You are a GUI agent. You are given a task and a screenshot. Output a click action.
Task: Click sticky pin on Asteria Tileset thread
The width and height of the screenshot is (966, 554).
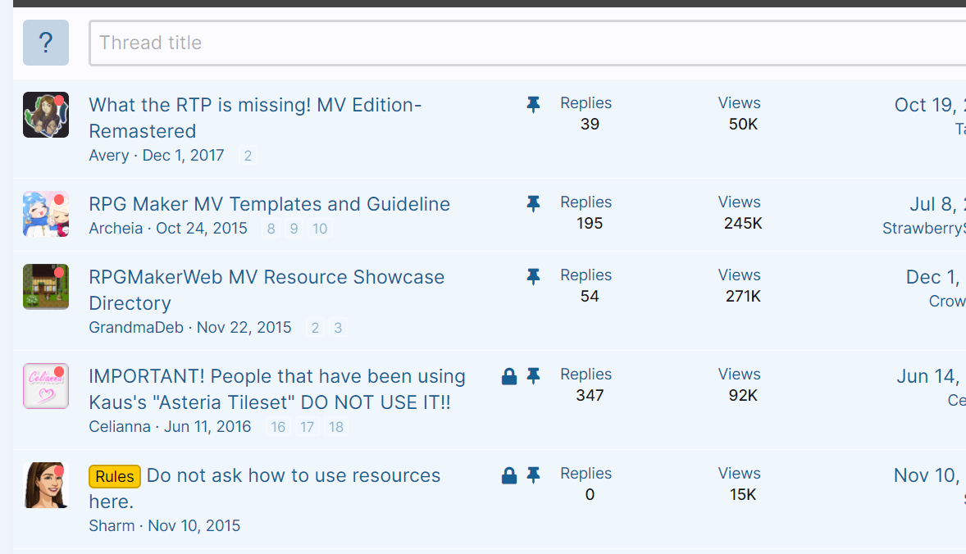coord(534,375)
